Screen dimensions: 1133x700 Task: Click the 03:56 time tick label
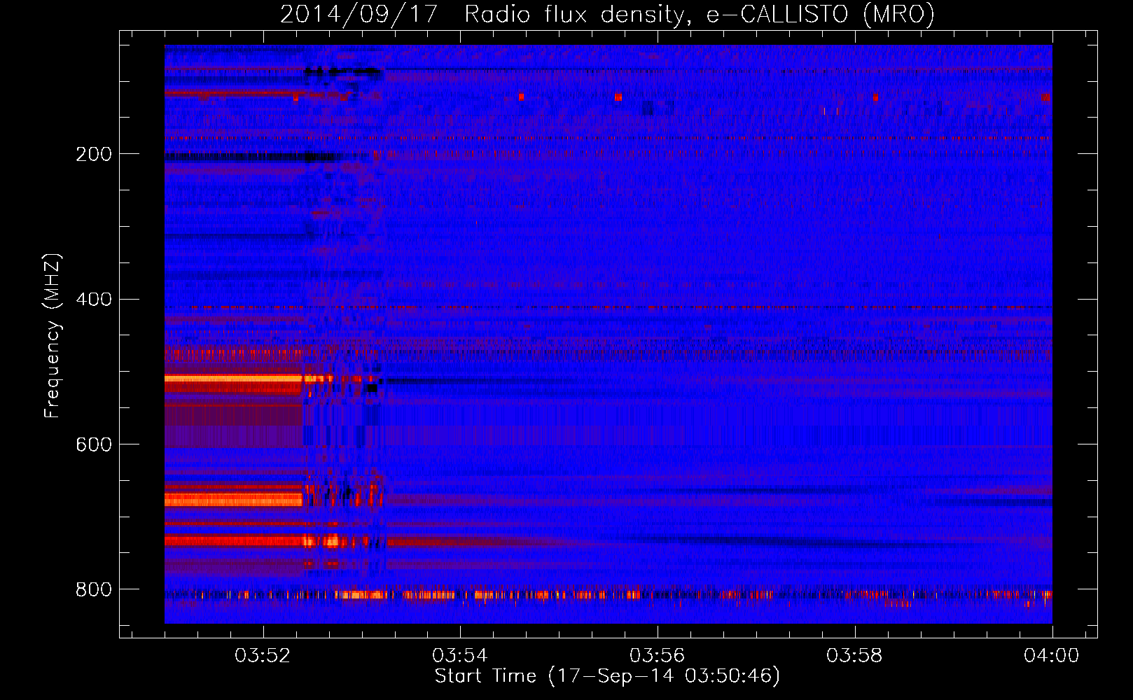tap(658, 656)
